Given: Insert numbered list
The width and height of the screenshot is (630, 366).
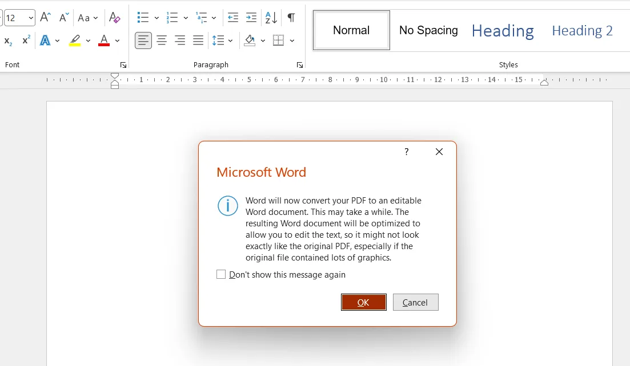Looking at the screenshot, I should click(x=172, y=18).
